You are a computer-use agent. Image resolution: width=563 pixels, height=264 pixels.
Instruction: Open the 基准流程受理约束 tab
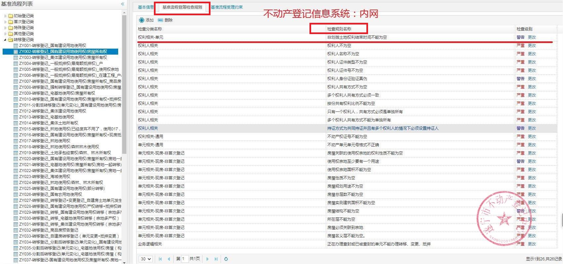[x=227, y=7]
